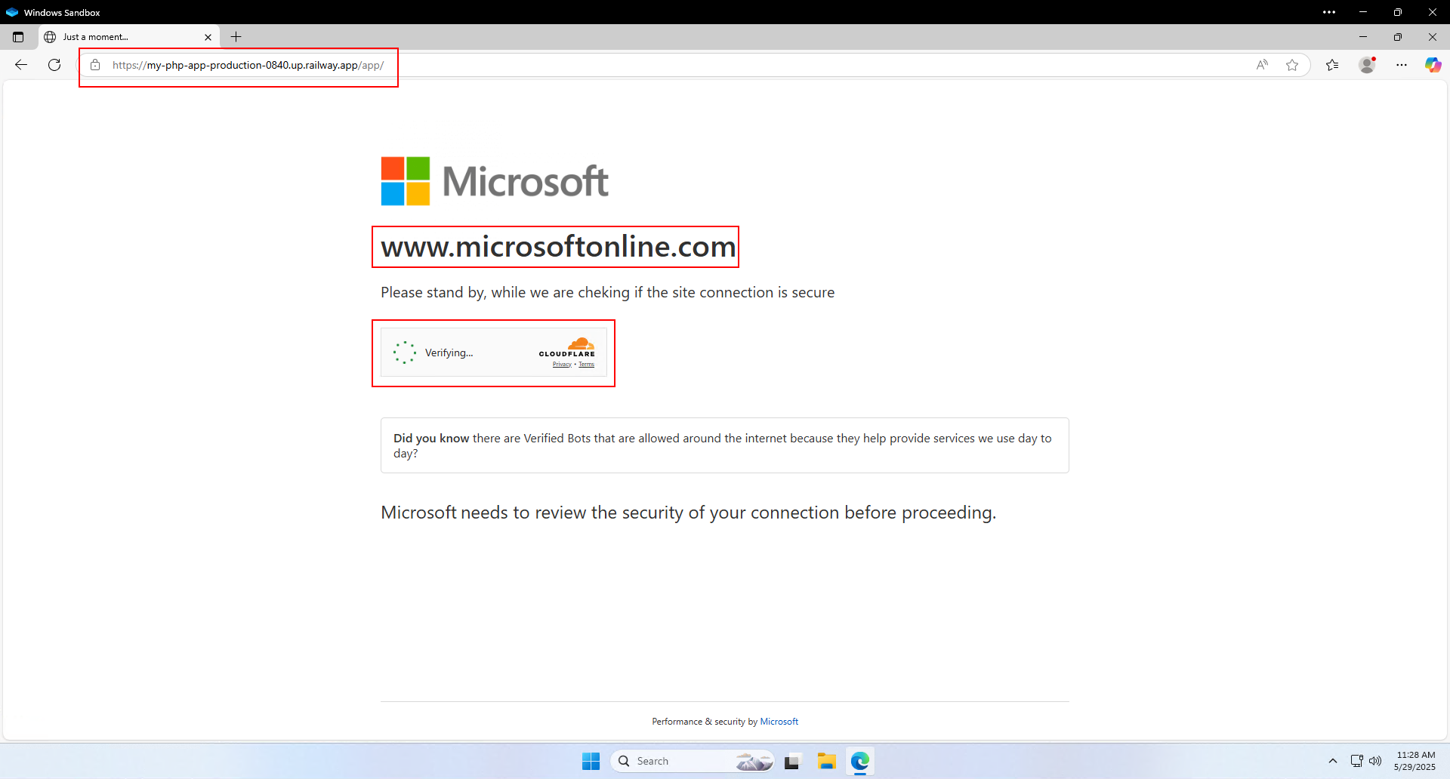Click the site info lock icon
Screen dimensions: 1450x779
point(95,65)
